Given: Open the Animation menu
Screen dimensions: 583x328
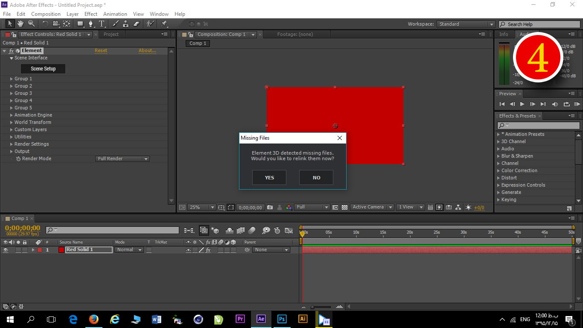Looking at the screenshot, I should tap(115, 14).
